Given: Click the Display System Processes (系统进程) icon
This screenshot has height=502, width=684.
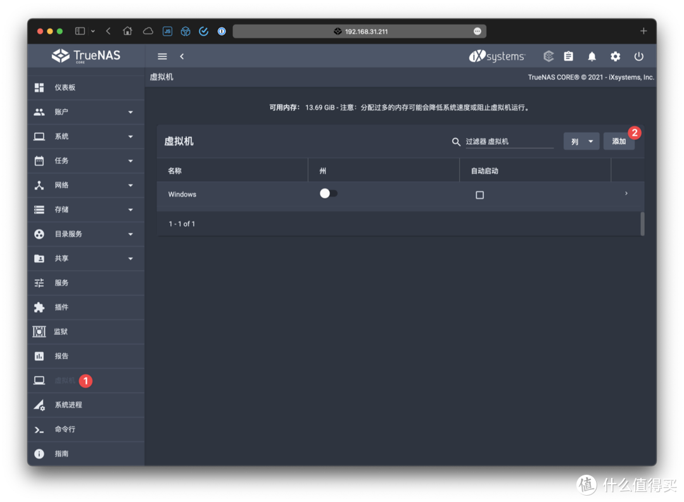Looking at the screenshot, I should (x=39, y=405).
